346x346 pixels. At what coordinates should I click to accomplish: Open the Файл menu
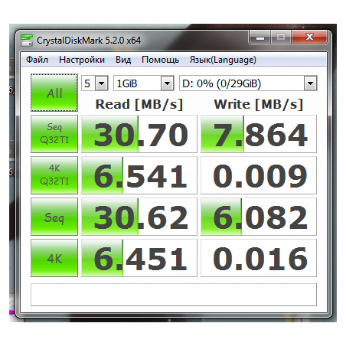[x=37, y=60]
